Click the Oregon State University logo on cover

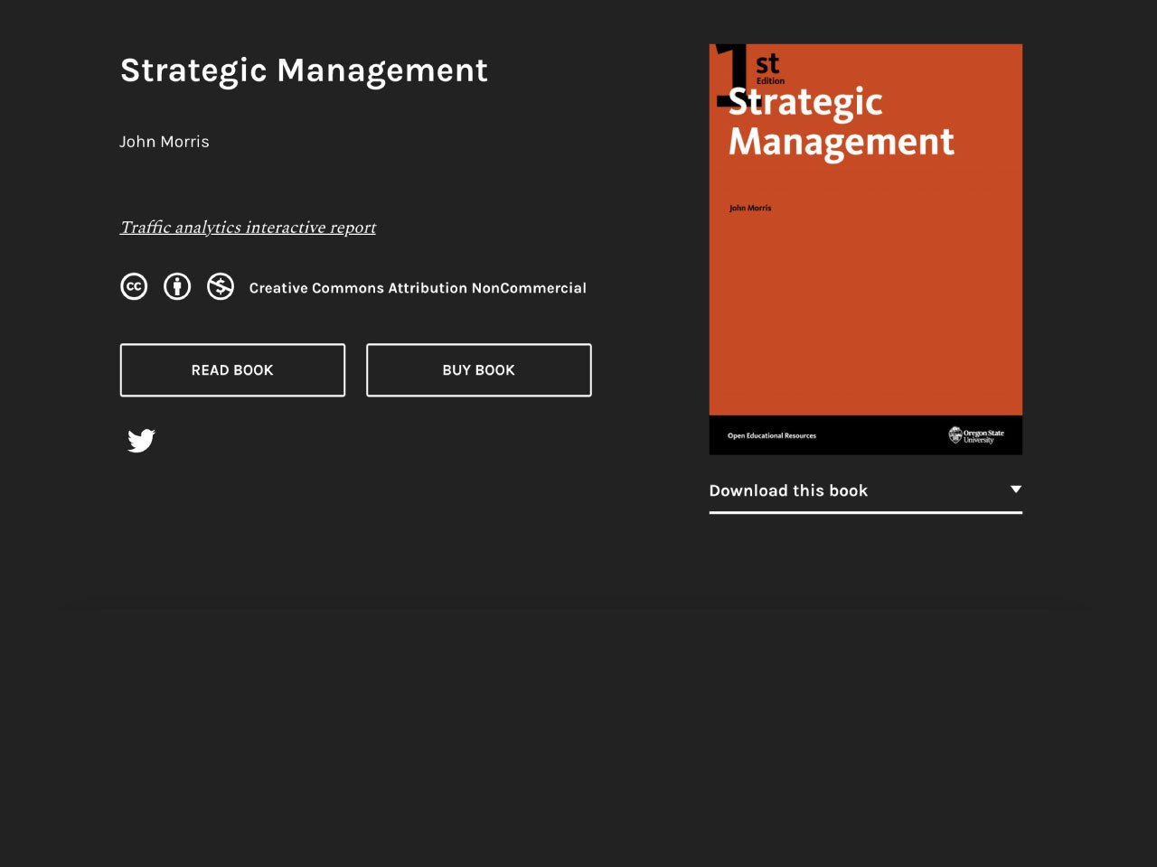[x=976, y=435]
